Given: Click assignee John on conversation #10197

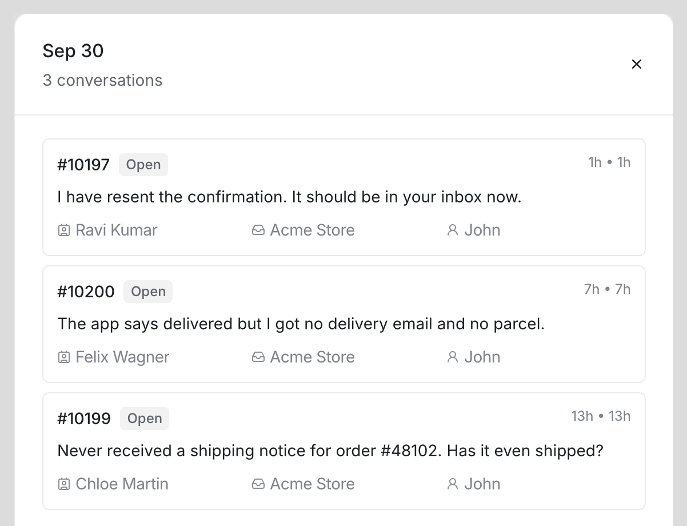Looking at the screenshot, I should [x=482, y=230].
